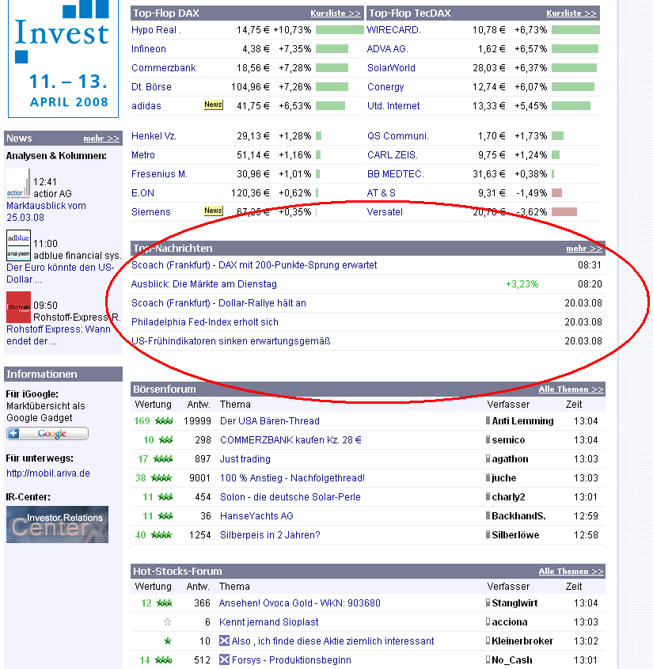The height and width of the screenshot is (669, 653).
Task: Click Versatel's red performance bar
Action: tap(564, 211)
